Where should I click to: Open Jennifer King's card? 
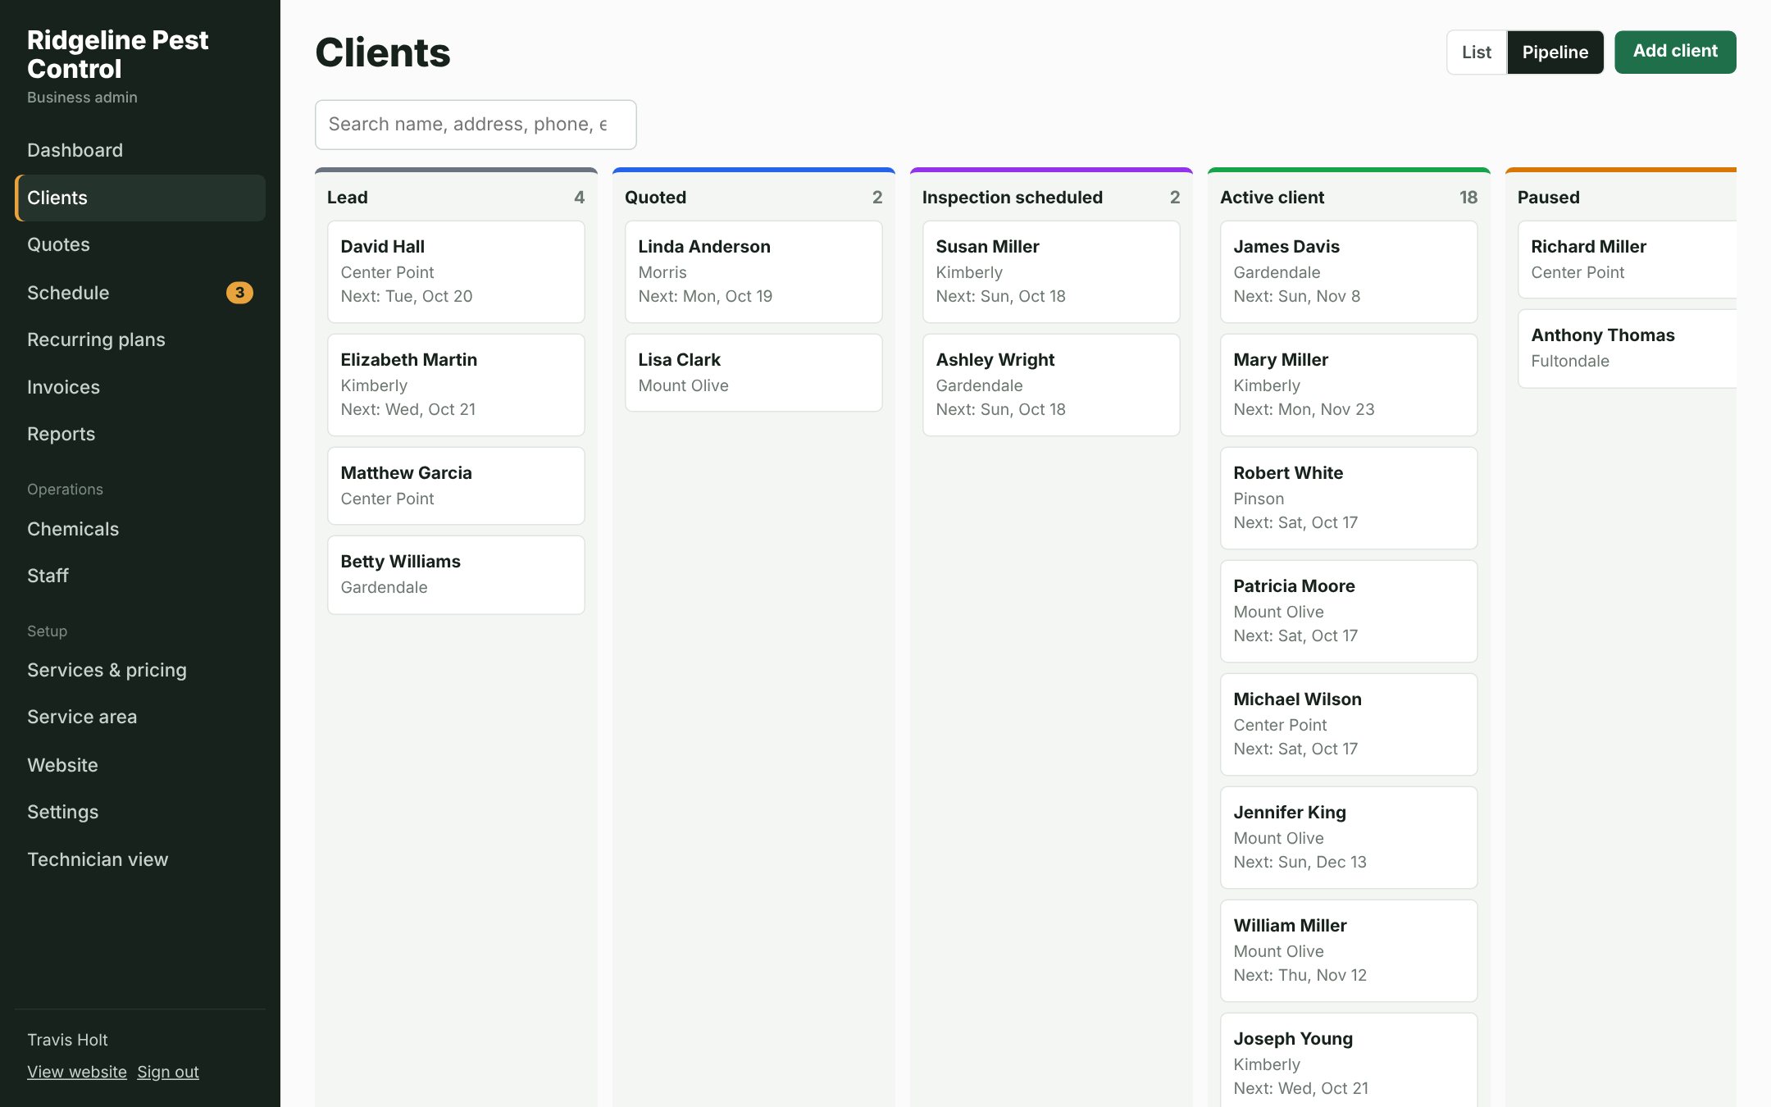click(x=1349, y=837)
